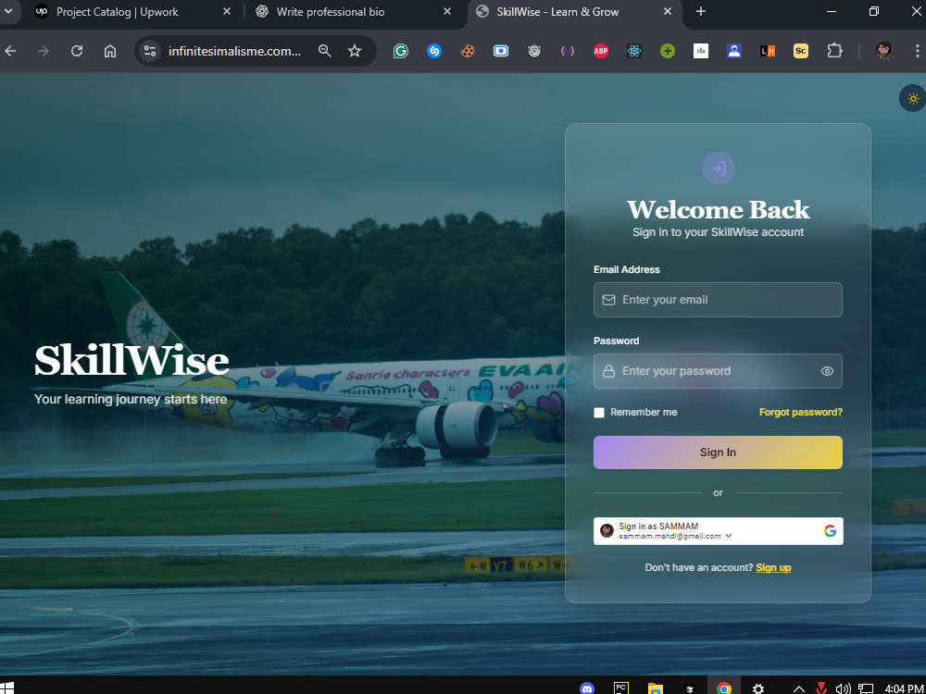Go forward in browser history

44,51
